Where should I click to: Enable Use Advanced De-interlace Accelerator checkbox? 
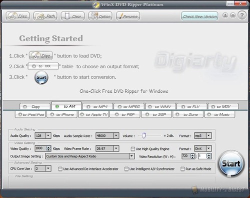point(60,169)
